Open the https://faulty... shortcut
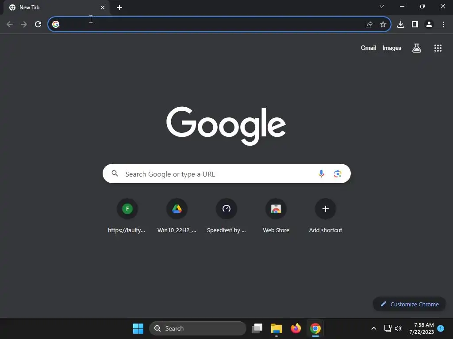This screenshot has height=339, width=453. (x=127, y=215)
